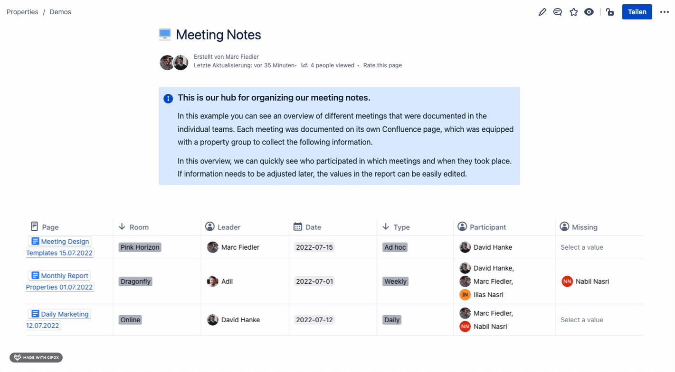Click the page icon beside Monthly Report Properties
Screen dimensions: 675x372
(36, 275)
